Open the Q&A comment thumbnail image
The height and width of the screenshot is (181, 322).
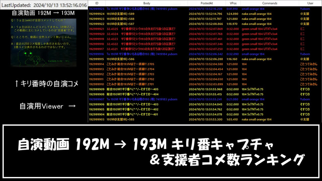pyautogui.click(x=43, y=43)
